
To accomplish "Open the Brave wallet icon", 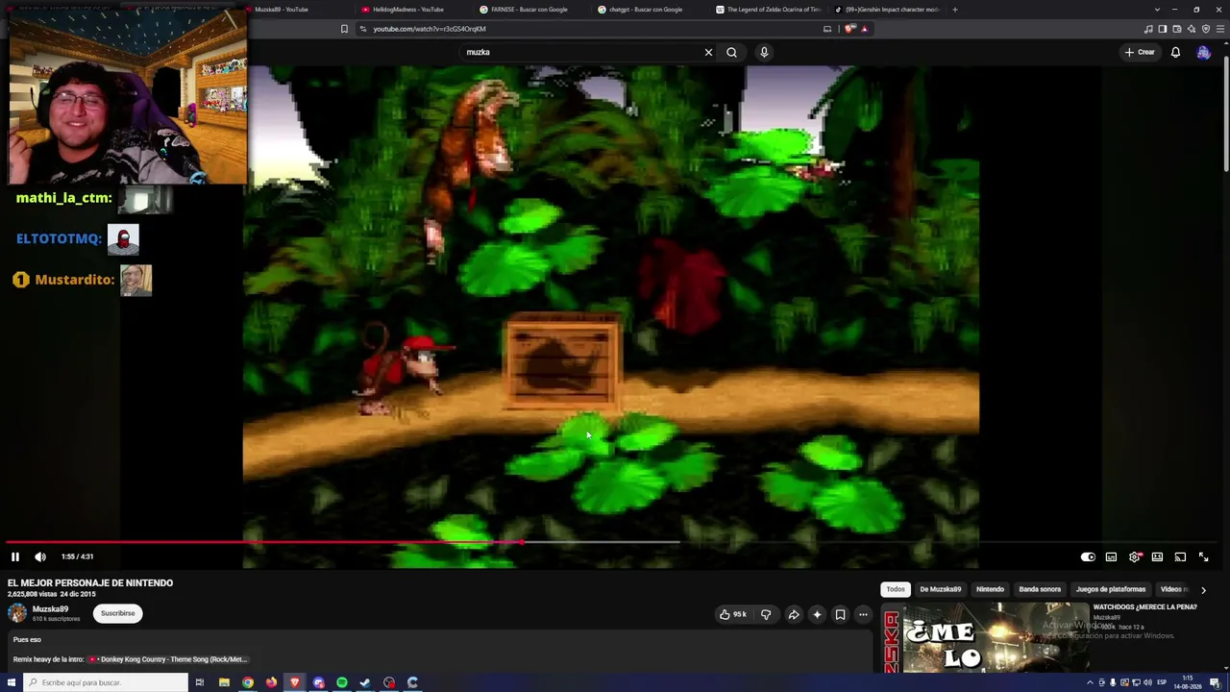I will pos(1177,29).
